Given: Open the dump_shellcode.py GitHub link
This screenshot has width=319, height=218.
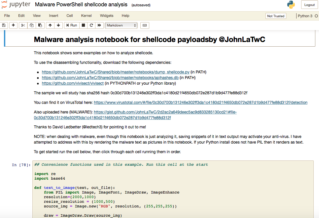Looking at the screenshot, I should [x=116, y=72].
